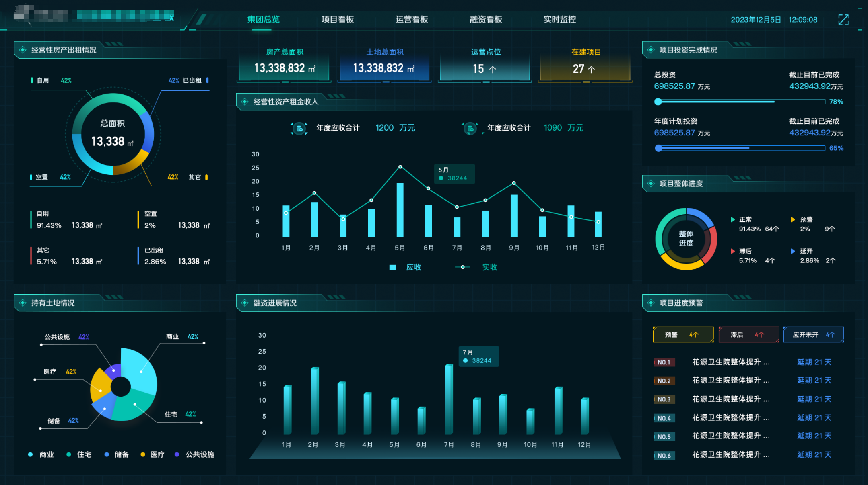Click the 7月 bar in financing chart
This screenshot has width=868, height=485.
coord(449,399)
